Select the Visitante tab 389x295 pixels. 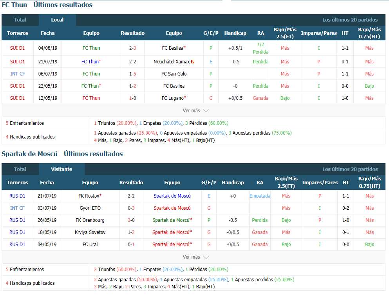click(62, 169)
